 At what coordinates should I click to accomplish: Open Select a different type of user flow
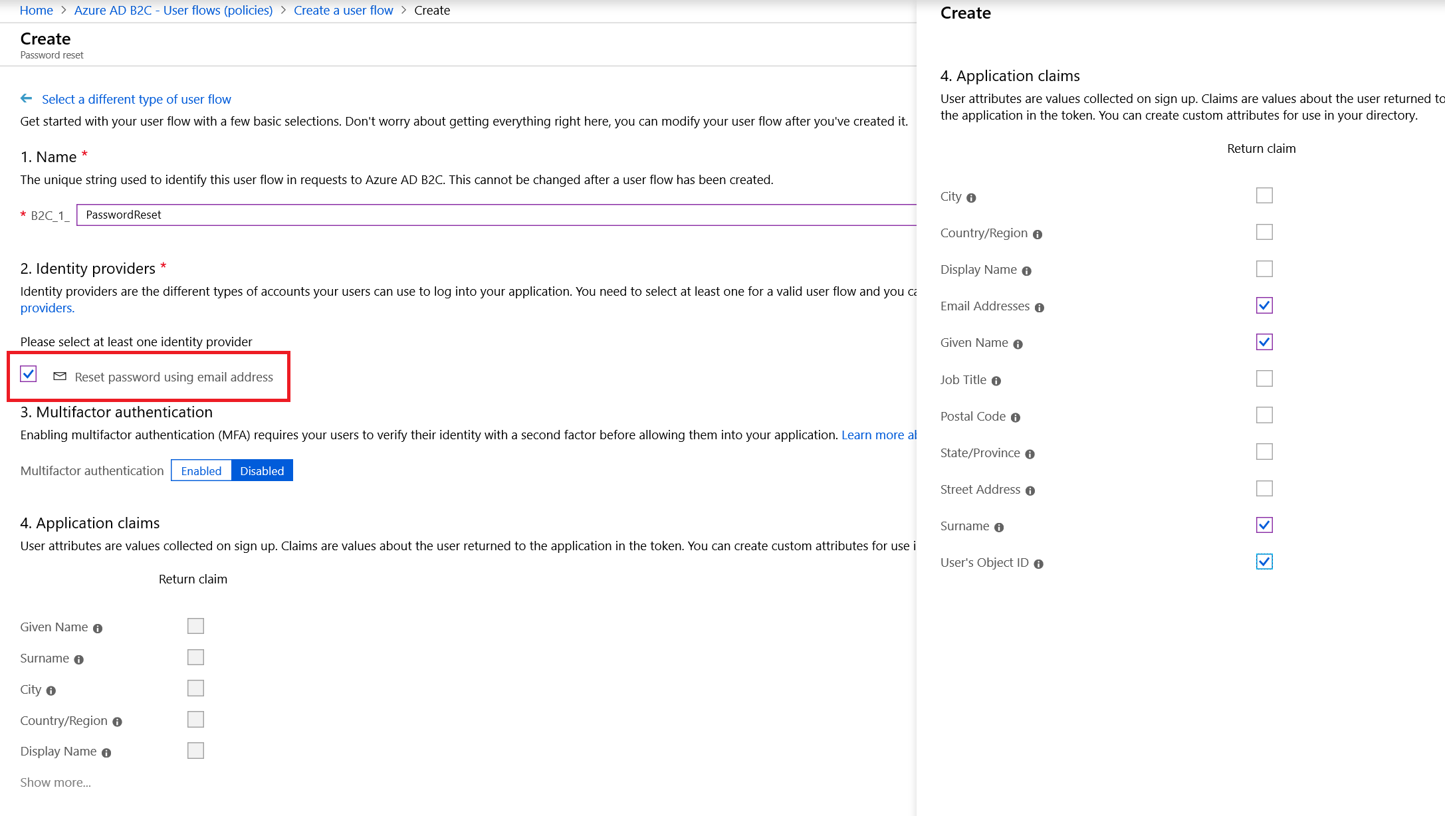click(136, 98)
